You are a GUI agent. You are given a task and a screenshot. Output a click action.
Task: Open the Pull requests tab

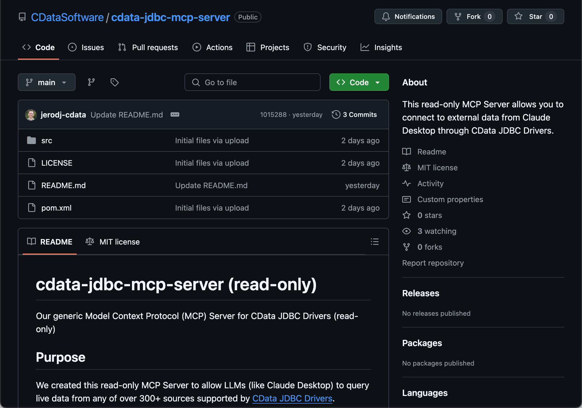[x=148, y=47]
